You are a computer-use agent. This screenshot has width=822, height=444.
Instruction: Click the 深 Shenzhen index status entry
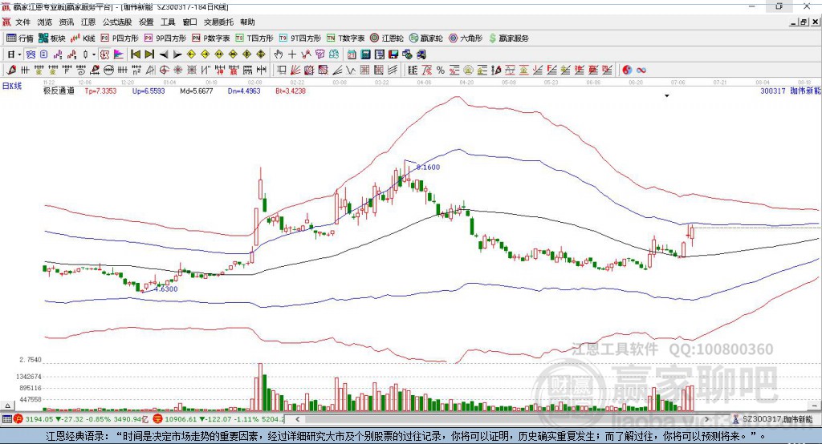[x=219, y=419]
